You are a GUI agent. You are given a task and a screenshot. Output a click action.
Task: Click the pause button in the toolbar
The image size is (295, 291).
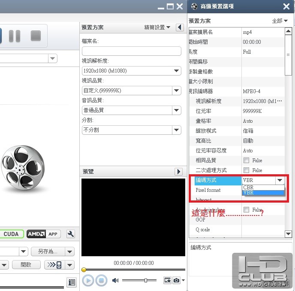pyautogui.click(x=15, y=36)
